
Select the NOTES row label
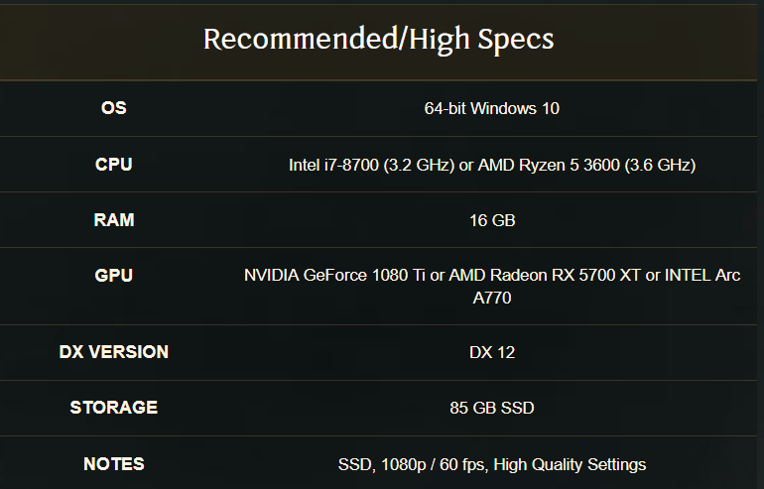pos(114,463)
